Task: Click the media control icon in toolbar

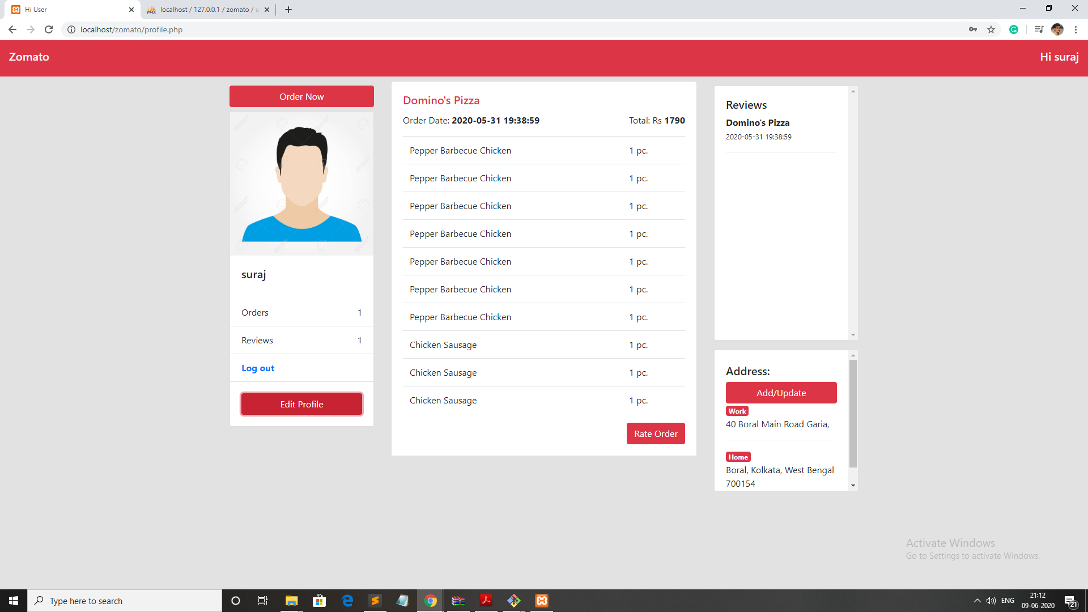Action: pyautogui.click(x=1039, y=29)
